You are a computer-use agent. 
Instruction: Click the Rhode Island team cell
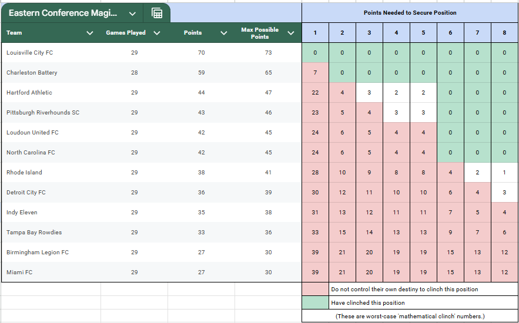[24, 173]
